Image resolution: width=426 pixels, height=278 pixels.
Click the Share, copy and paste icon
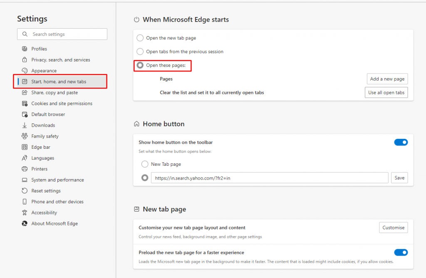25,92
